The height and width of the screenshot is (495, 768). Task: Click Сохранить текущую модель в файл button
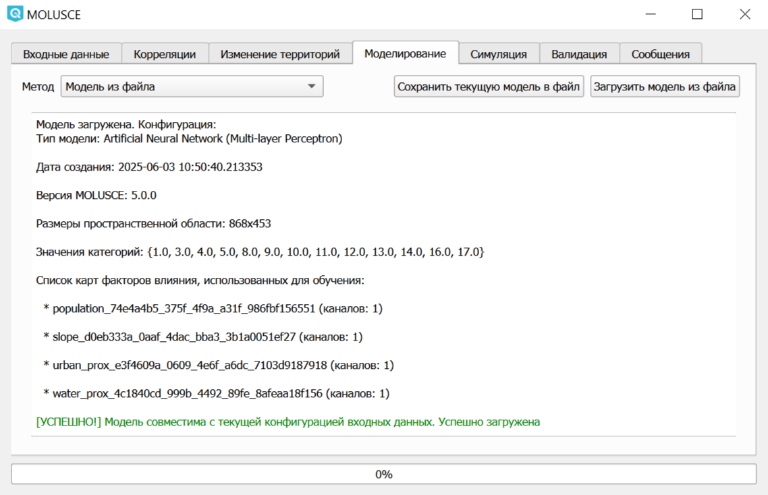(489, 87)
